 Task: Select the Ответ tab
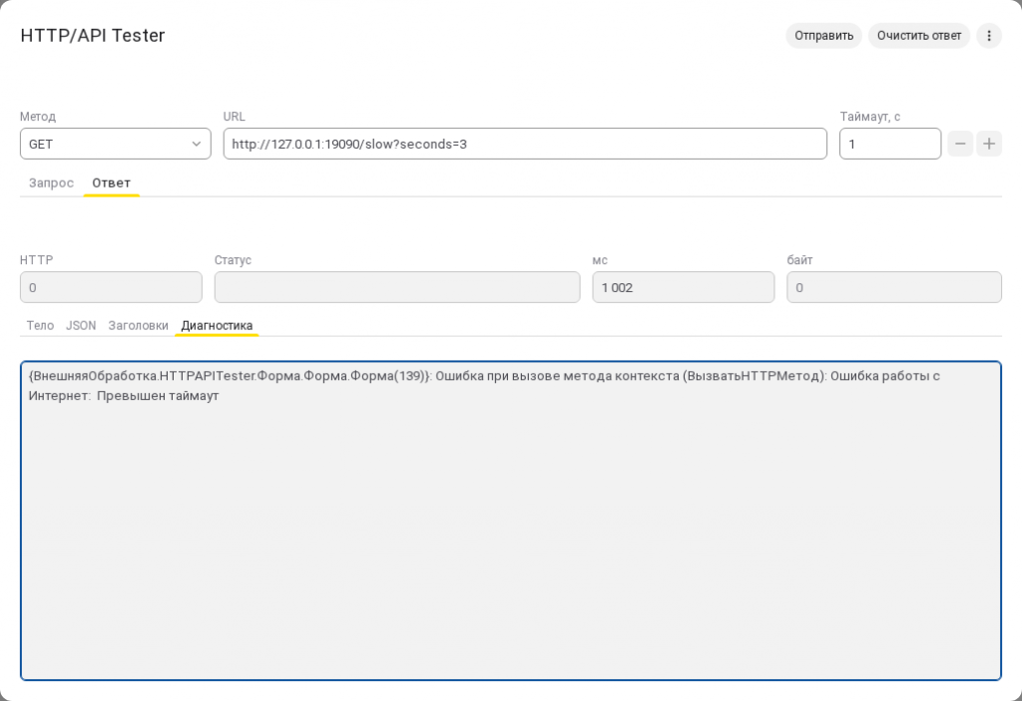(x=112, y=183)
